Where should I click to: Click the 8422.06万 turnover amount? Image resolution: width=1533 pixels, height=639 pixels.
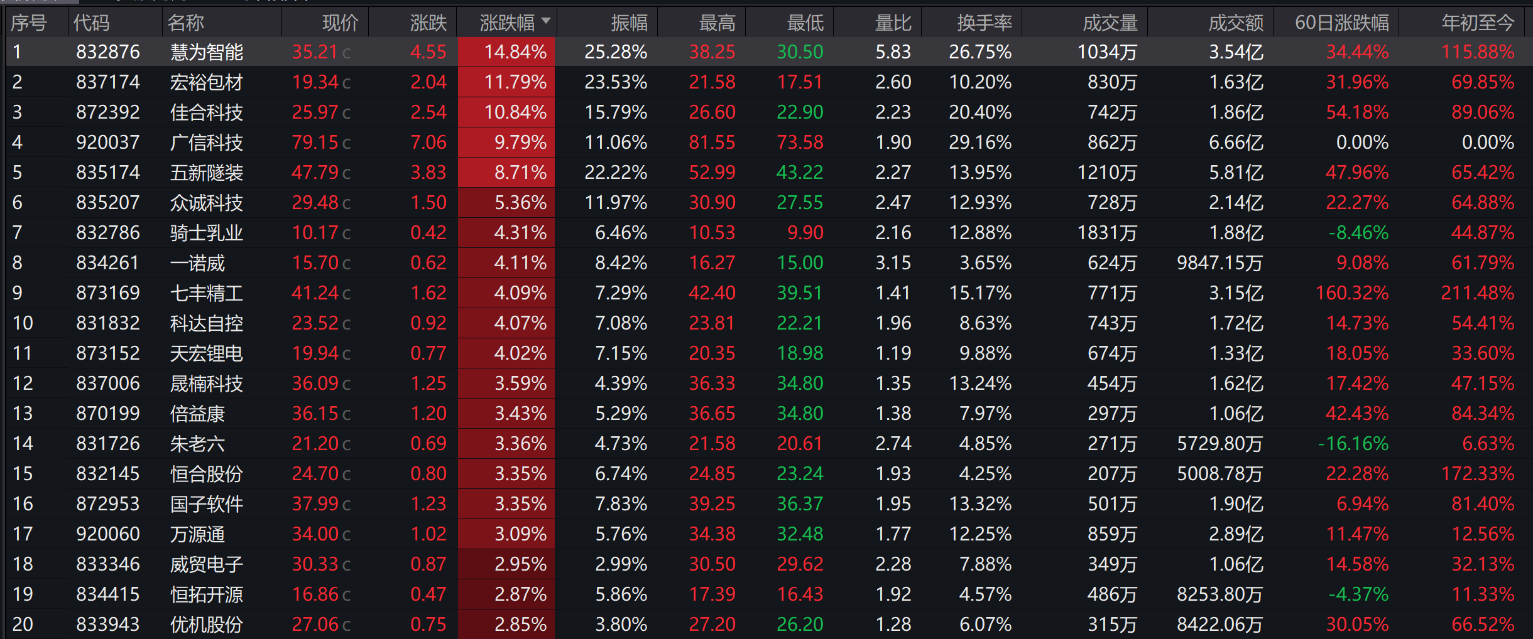click(x=1219, y=625)
